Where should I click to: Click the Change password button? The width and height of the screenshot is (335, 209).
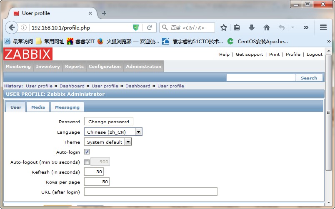pyautogui.click(x=109, y=122)
